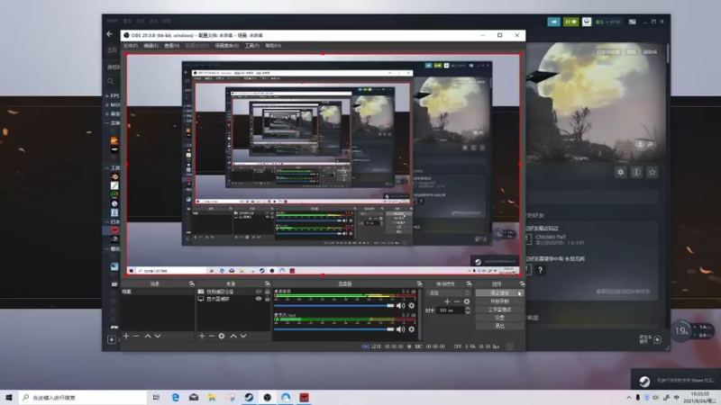Float the Sources dock with popout icon
The height and width of the screenshot is (405, 721).
pyautogui.click(x=267, y=283)
